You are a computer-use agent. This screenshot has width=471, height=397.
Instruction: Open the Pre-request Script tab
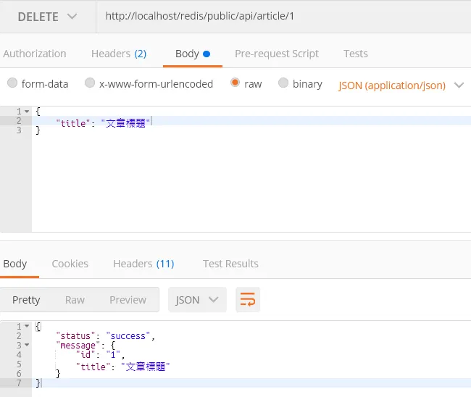pos(277,54)
